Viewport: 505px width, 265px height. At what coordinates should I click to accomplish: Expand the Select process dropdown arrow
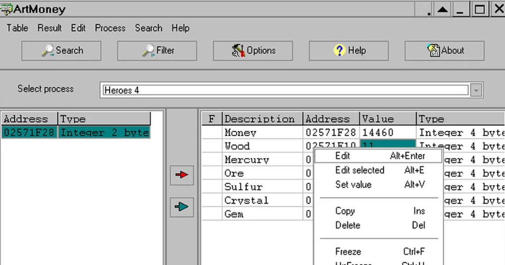pyautogui.click(x=476, y=90)
